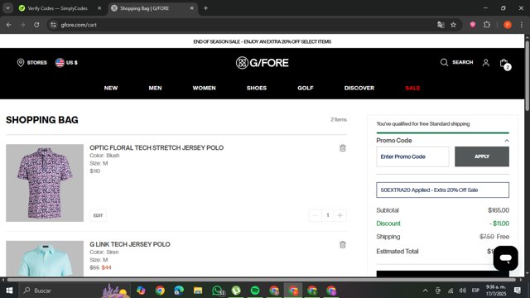
Task: Click the 50EXTRA20 Applied promo box
Action: pos(442,190)
